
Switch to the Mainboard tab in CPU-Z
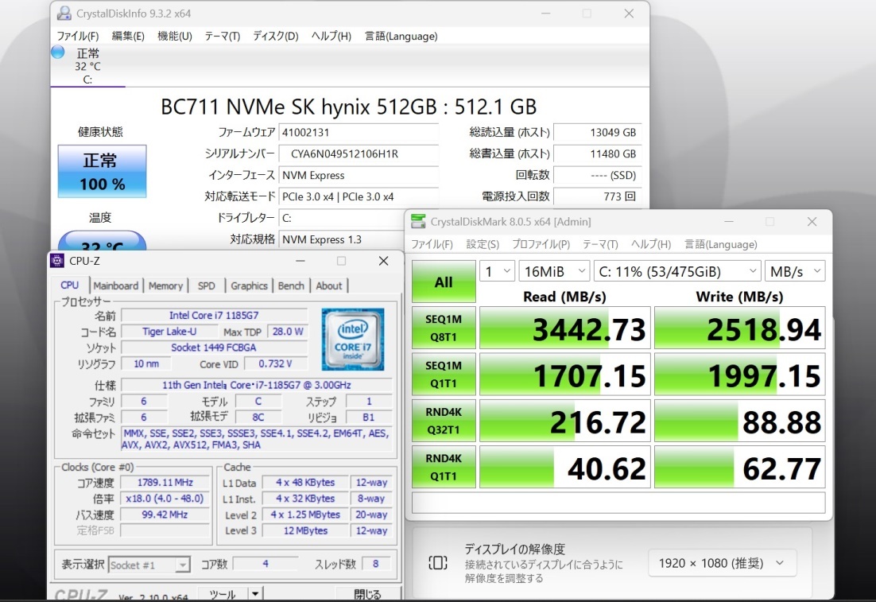(x=115, y=285)
